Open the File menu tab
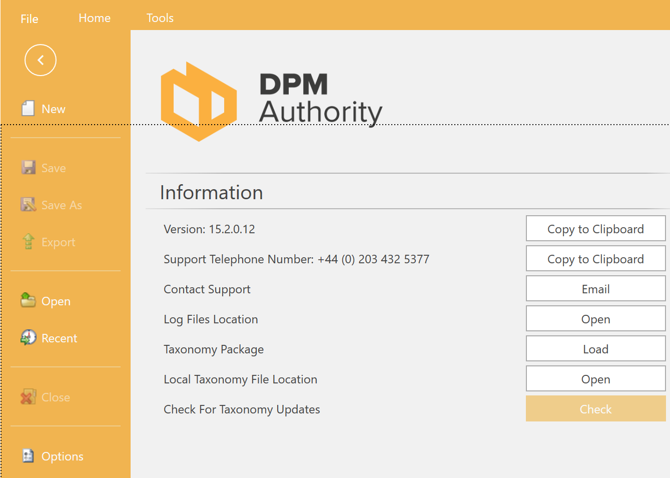The height and width of the screenshot is (478, 670). tap(30, 19)
